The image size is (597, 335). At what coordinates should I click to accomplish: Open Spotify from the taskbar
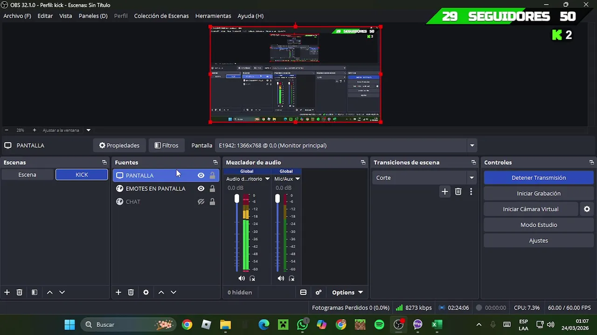379,325
